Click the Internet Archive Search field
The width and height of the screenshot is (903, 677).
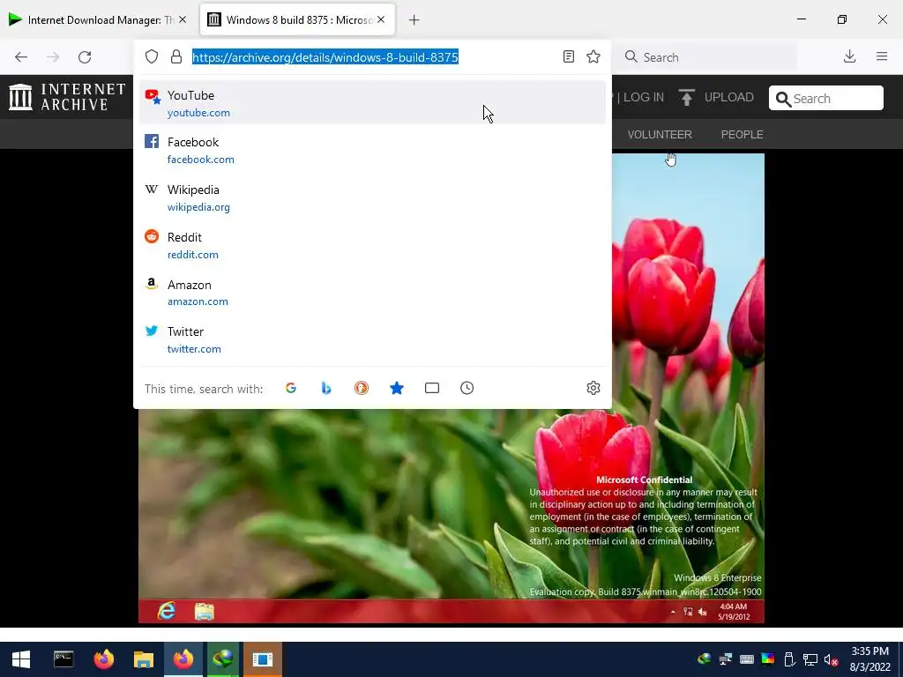pyautogui.click(x=825, y=98)
